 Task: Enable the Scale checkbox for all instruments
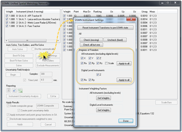(x=107, y=63)
